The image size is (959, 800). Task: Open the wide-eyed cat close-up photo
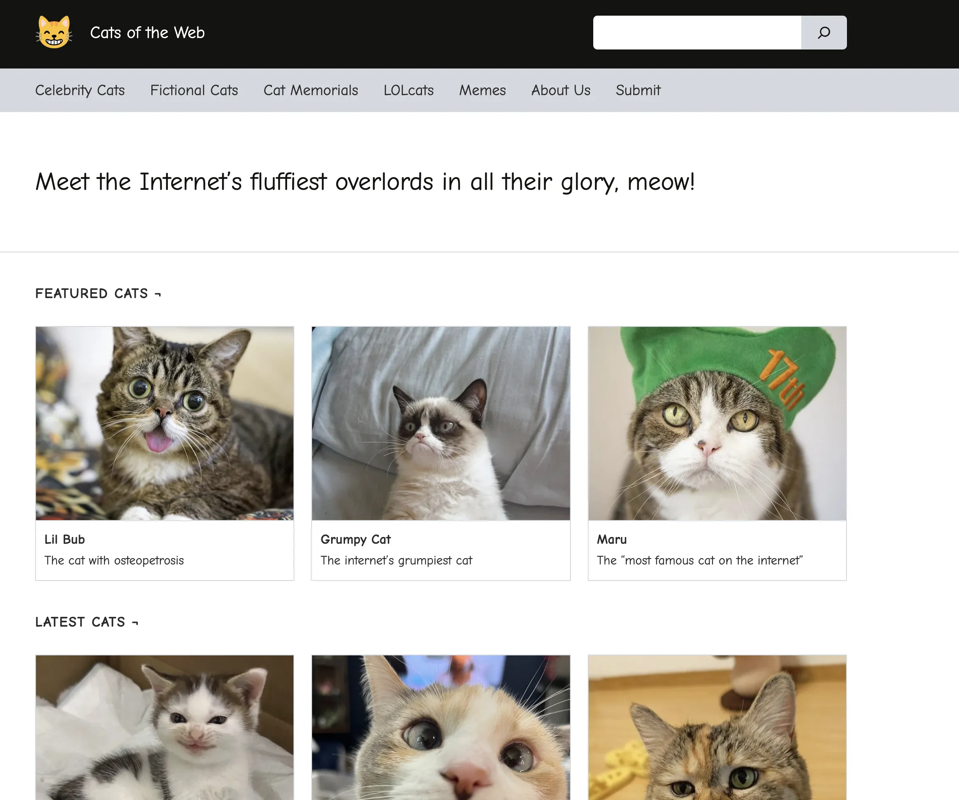[441, 727]
